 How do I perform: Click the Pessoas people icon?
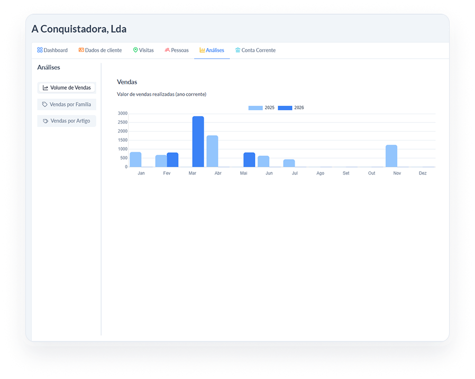pyautogui.click(x=167, y=50)
